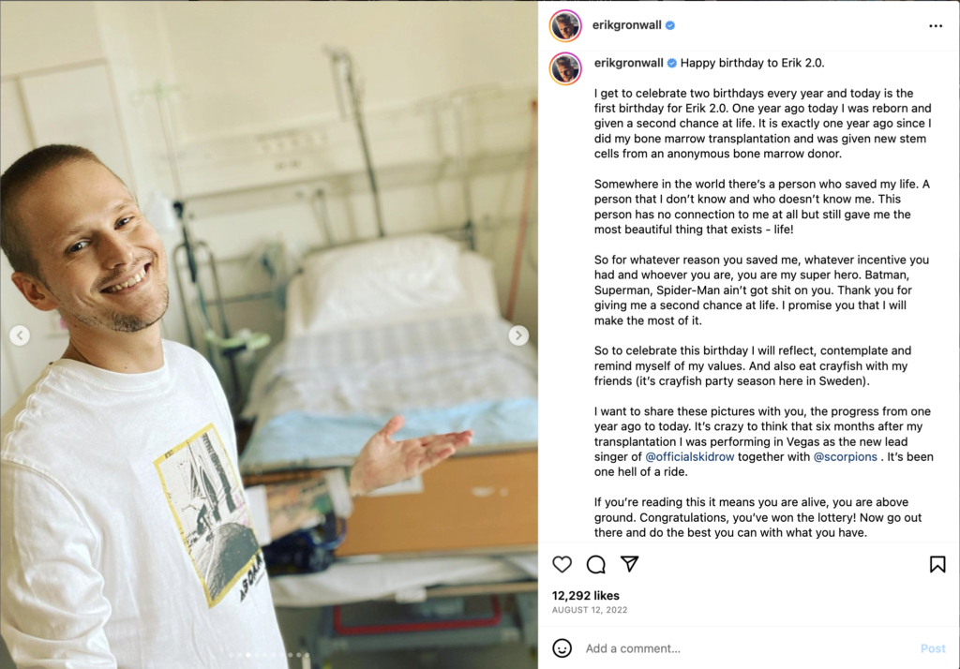Click the August 12, 2022 date
The height and width of the screenshot is (669, 960).
[590, 610]
